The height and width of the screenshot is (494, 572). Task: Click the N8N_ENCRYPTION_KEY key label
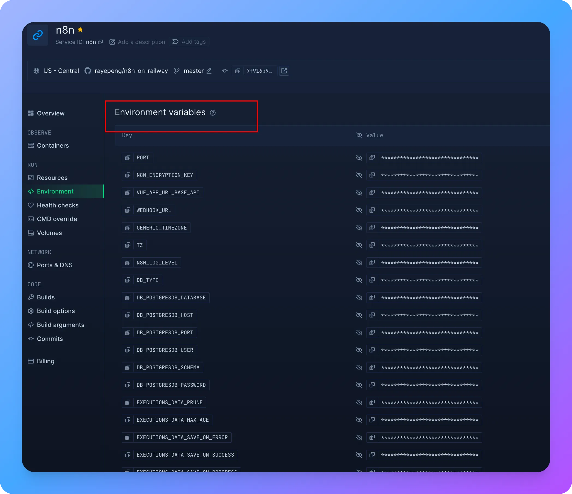pyautogui.click(x=165, y=175)
